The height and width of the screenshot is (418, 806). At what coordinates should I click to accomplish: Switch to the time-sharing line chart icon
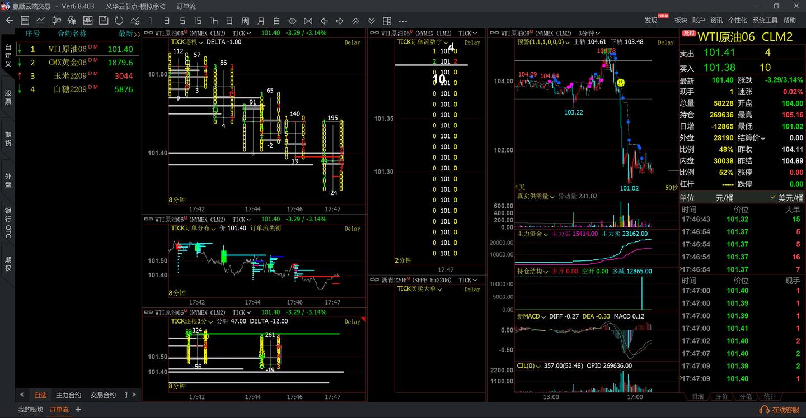[x=40, y=21]
